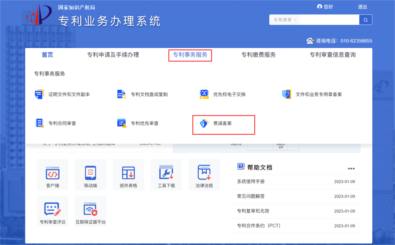This screenshot has width=395, height=245.
Task: Open 费减备案 fee reduction filing
Action: 222,124
